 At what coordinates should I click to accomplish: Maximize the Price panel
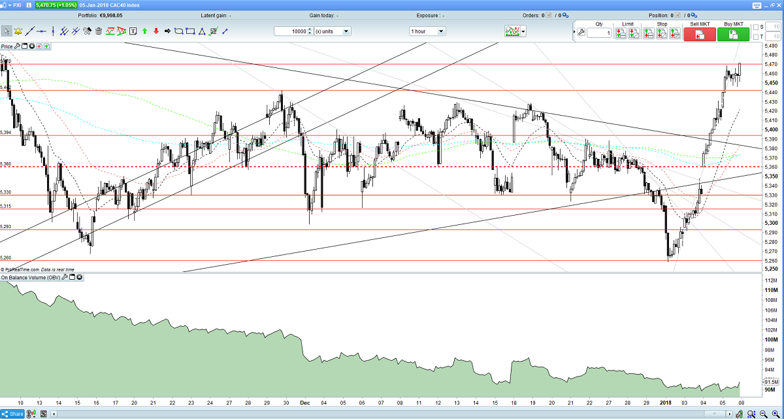click(24, 46)
